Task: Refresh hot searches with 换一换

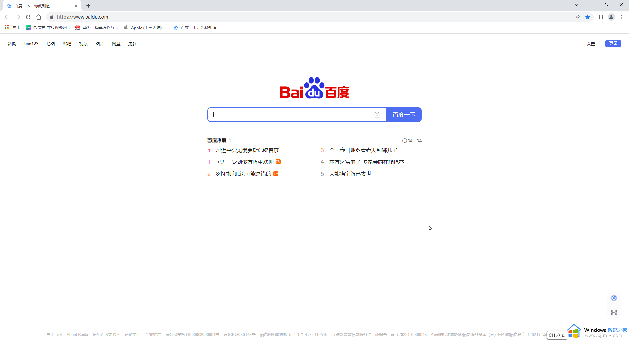Action: coord(412,141)
